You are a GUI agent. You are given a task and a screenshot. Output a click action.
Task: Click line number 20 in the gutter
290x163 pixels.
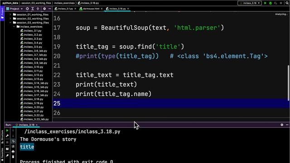coord(57,56)
